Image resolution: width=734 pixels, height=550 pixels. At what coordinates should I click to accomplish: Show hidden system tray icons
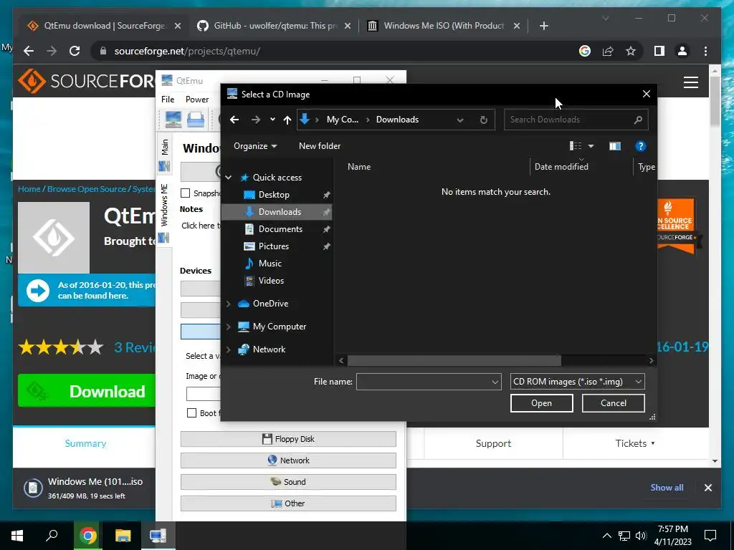point(606,536)
